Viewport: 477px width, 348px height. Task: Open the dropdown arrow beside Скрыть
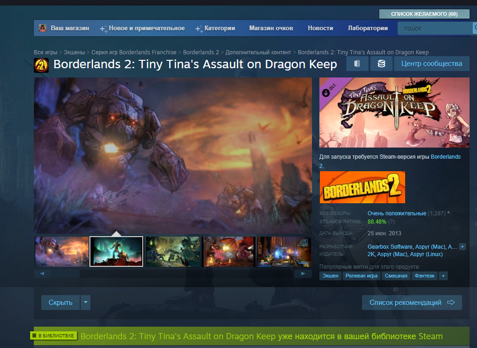85,303
